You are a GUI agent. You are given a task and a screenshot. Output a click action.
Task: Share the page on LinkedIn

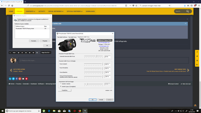pos(10,79)
